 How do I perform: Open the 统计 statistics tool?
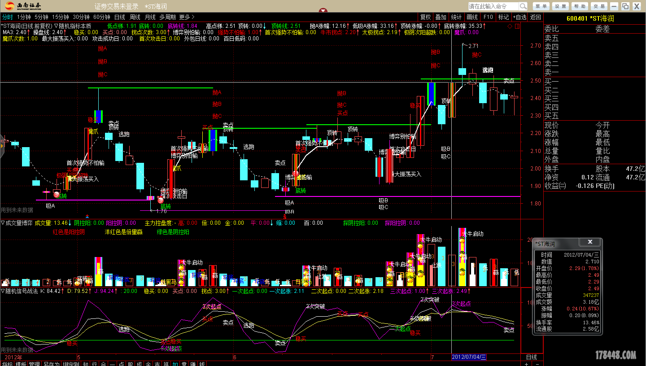[456, 17]
